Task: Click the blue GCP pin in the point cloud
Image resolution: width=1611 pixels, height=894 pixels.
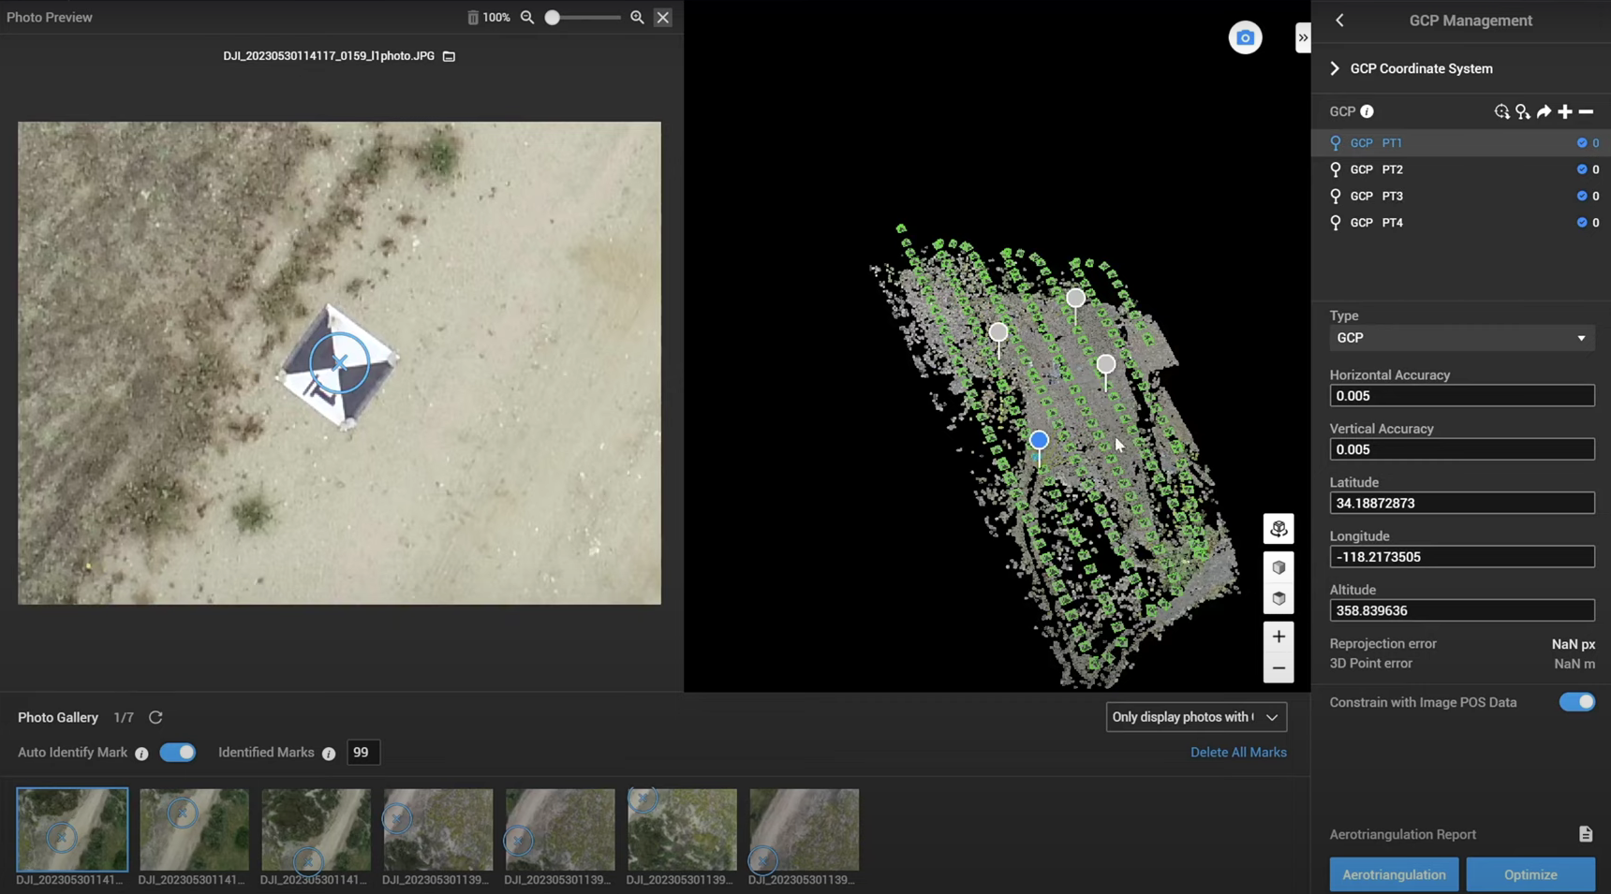Action: tap(1039, 440)
